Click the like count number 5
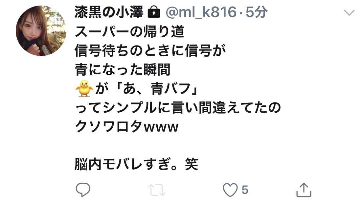This screenshot has width=361, height=201. (x=245, y=190)
